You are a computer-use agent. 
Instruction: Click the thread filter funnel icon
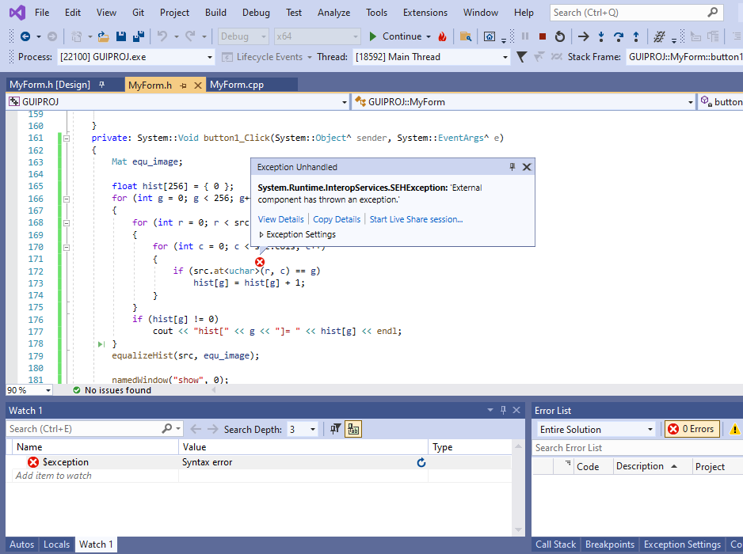pos(521,57)
